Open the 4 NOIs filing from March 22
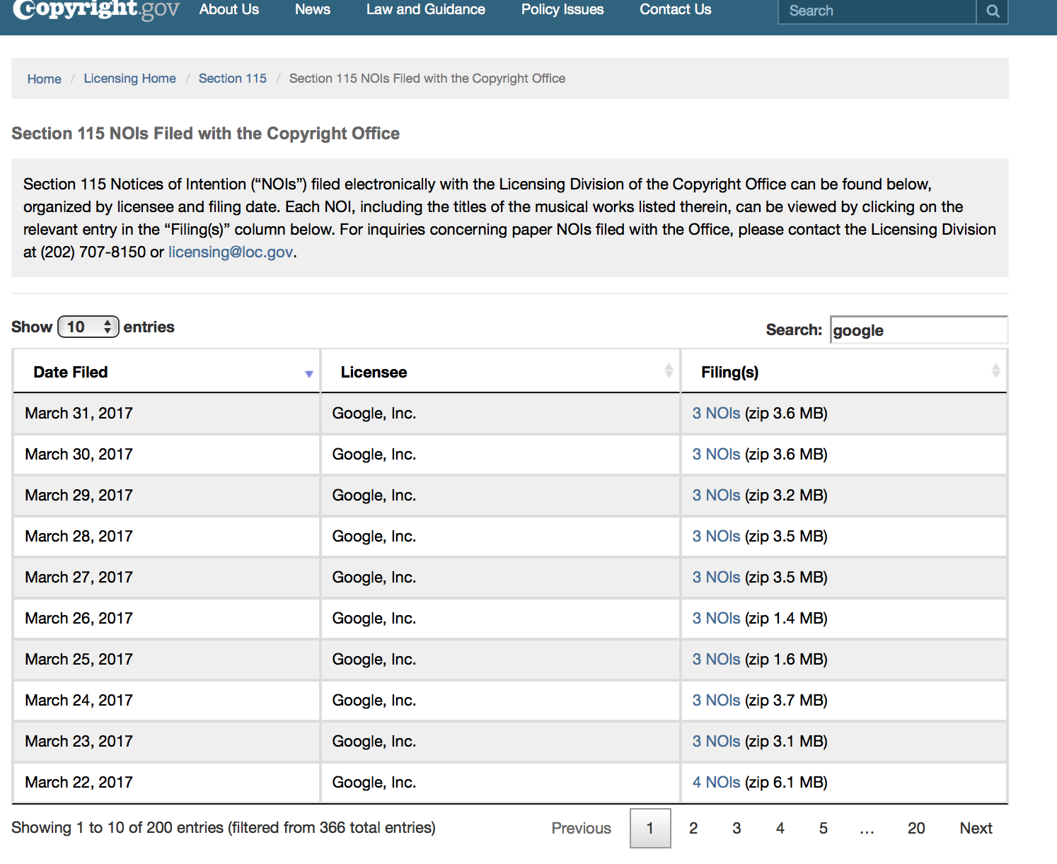The height and width of the screenshot is (864, 1057). 716,783
